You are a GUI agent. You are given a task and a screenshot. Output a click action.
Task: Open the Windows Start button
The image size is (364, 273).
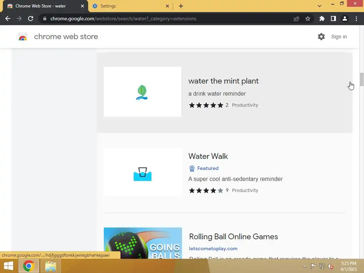click(9, 266)
